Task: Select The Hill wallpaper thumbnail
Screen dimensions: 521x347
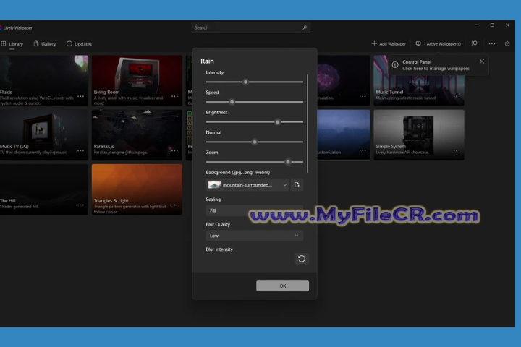Action: (44, 189)
